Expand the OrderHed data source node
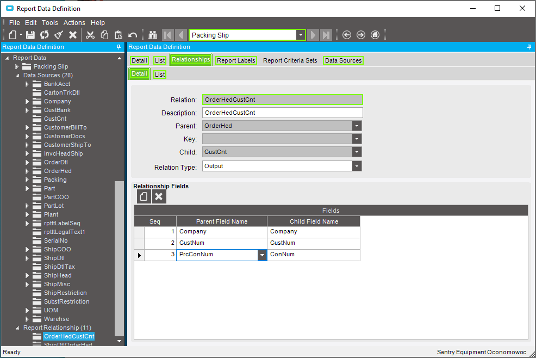 (x=27, y=171)
